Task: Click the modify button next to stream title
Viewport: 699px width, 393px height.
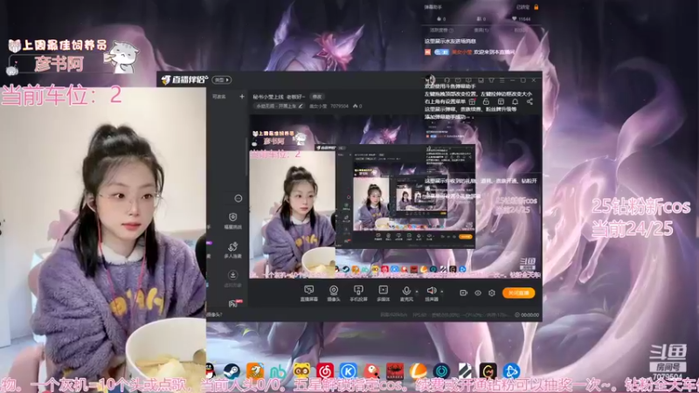Action: pos(316,97)
